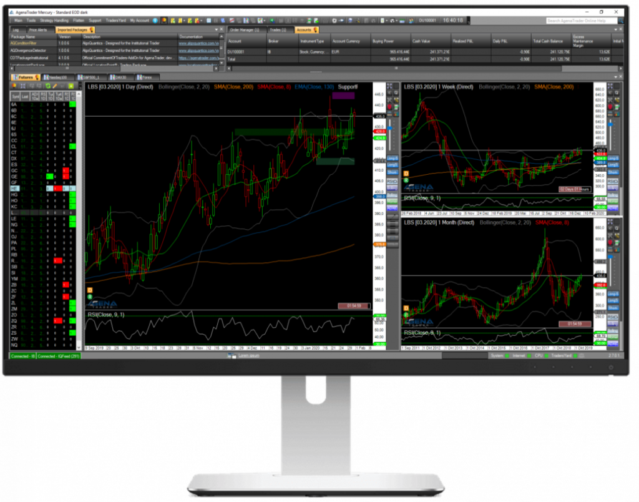Select the AQConditionFilter package row
This screenshot has width=639, height=502.
point(114,43)
